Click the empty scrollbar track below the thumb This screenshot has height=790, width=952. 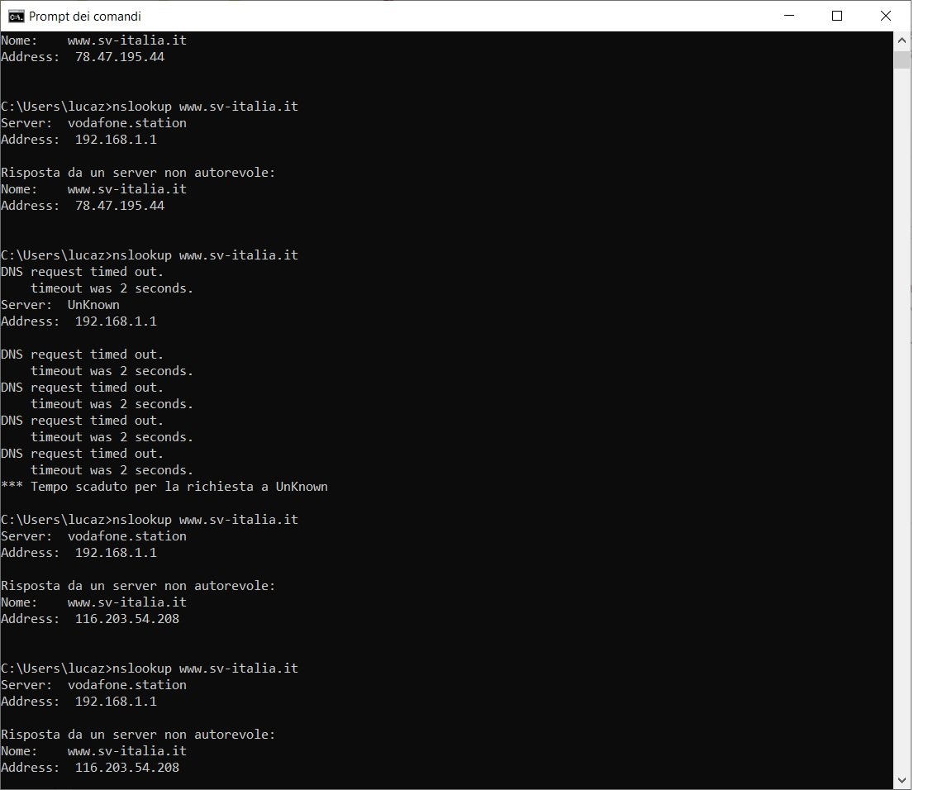902,413
